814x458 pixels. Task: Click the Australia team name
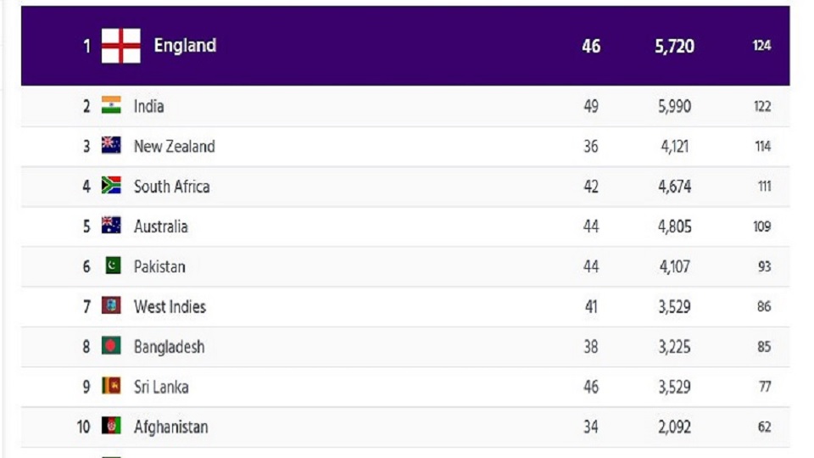click(x=161, y=226)
